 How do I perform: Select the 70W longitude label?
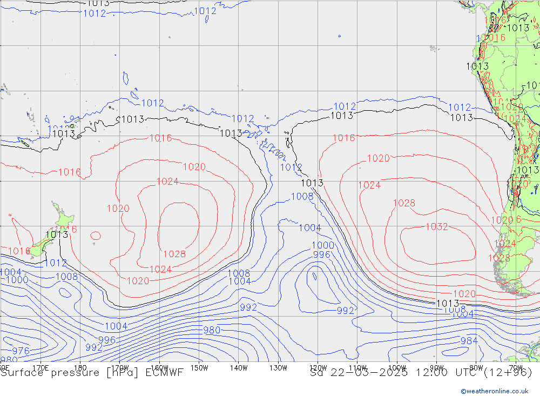tap(516, 368)
